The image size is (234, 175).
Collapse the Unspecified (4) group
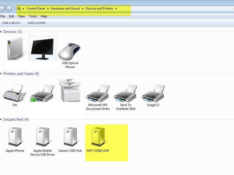tap(1, 119)
